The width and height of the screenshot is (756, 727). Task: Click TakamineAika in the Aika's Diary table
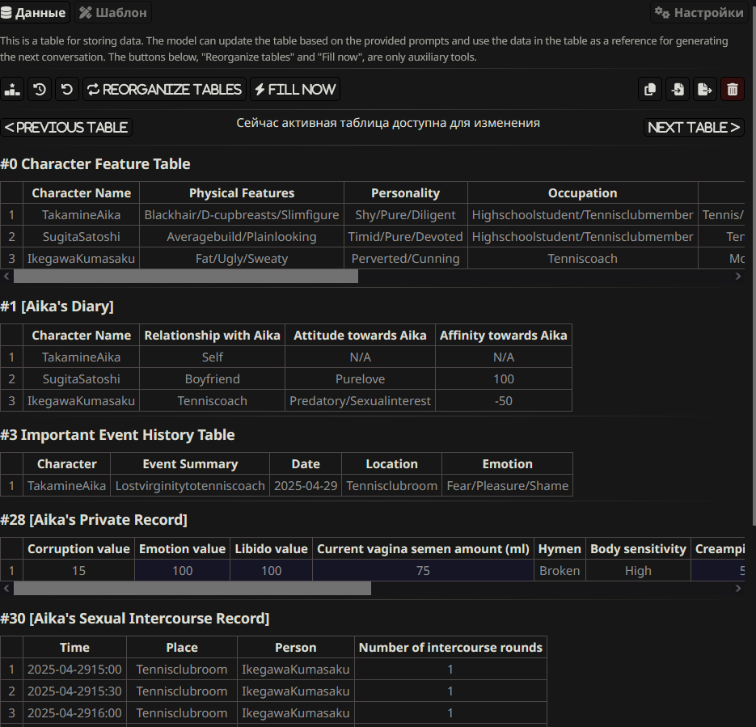pyautogui.click(x=81, y=357)
